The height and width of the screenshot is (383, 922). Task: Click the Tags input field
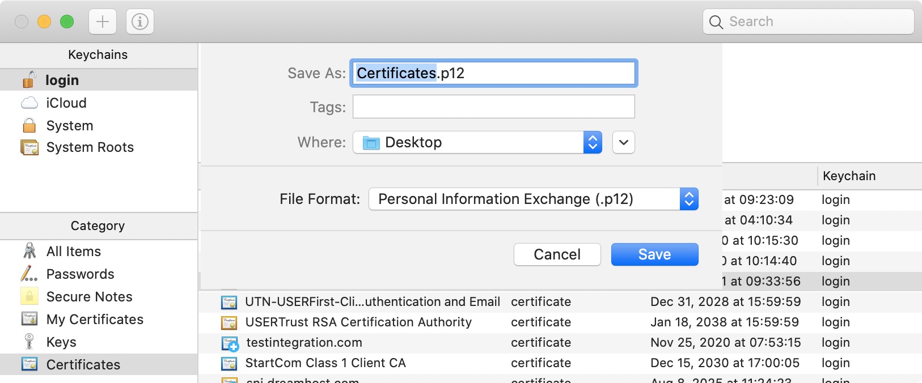coord(494,107)
